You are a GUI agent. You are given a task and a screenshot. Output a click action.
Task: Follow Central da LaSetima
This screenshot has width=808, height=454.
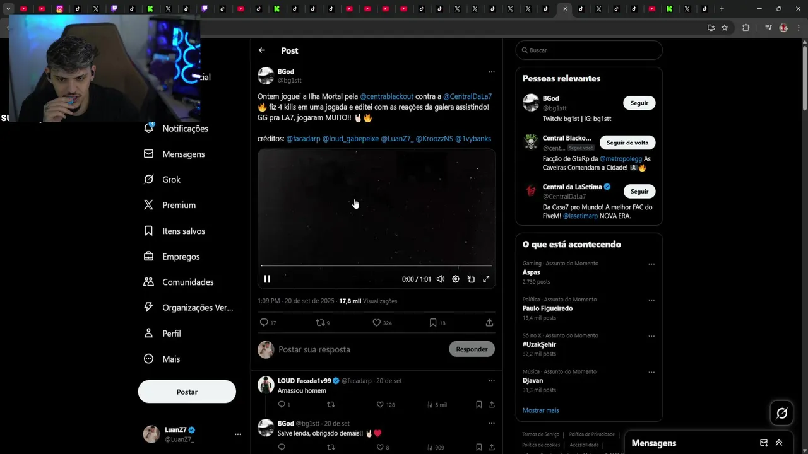639,191
